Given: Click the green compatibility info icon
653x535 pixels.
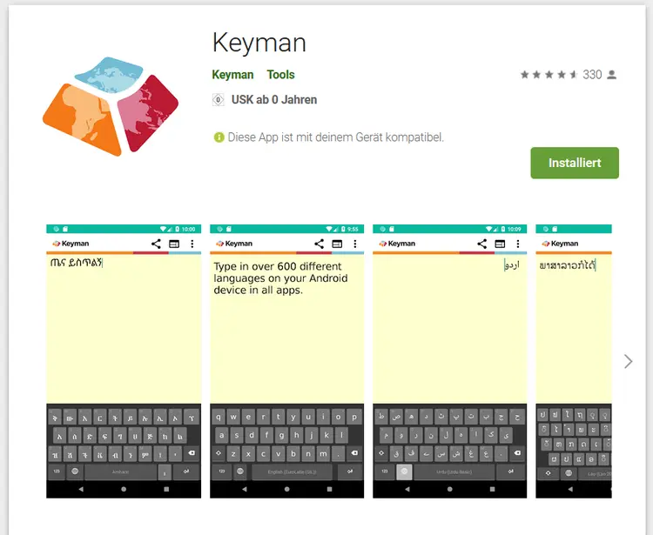Looking at the screenshot, I should (219, 137).
